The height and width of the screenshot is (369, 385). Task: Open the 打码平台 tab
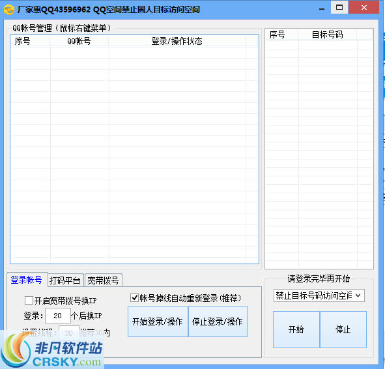point(65,280)
